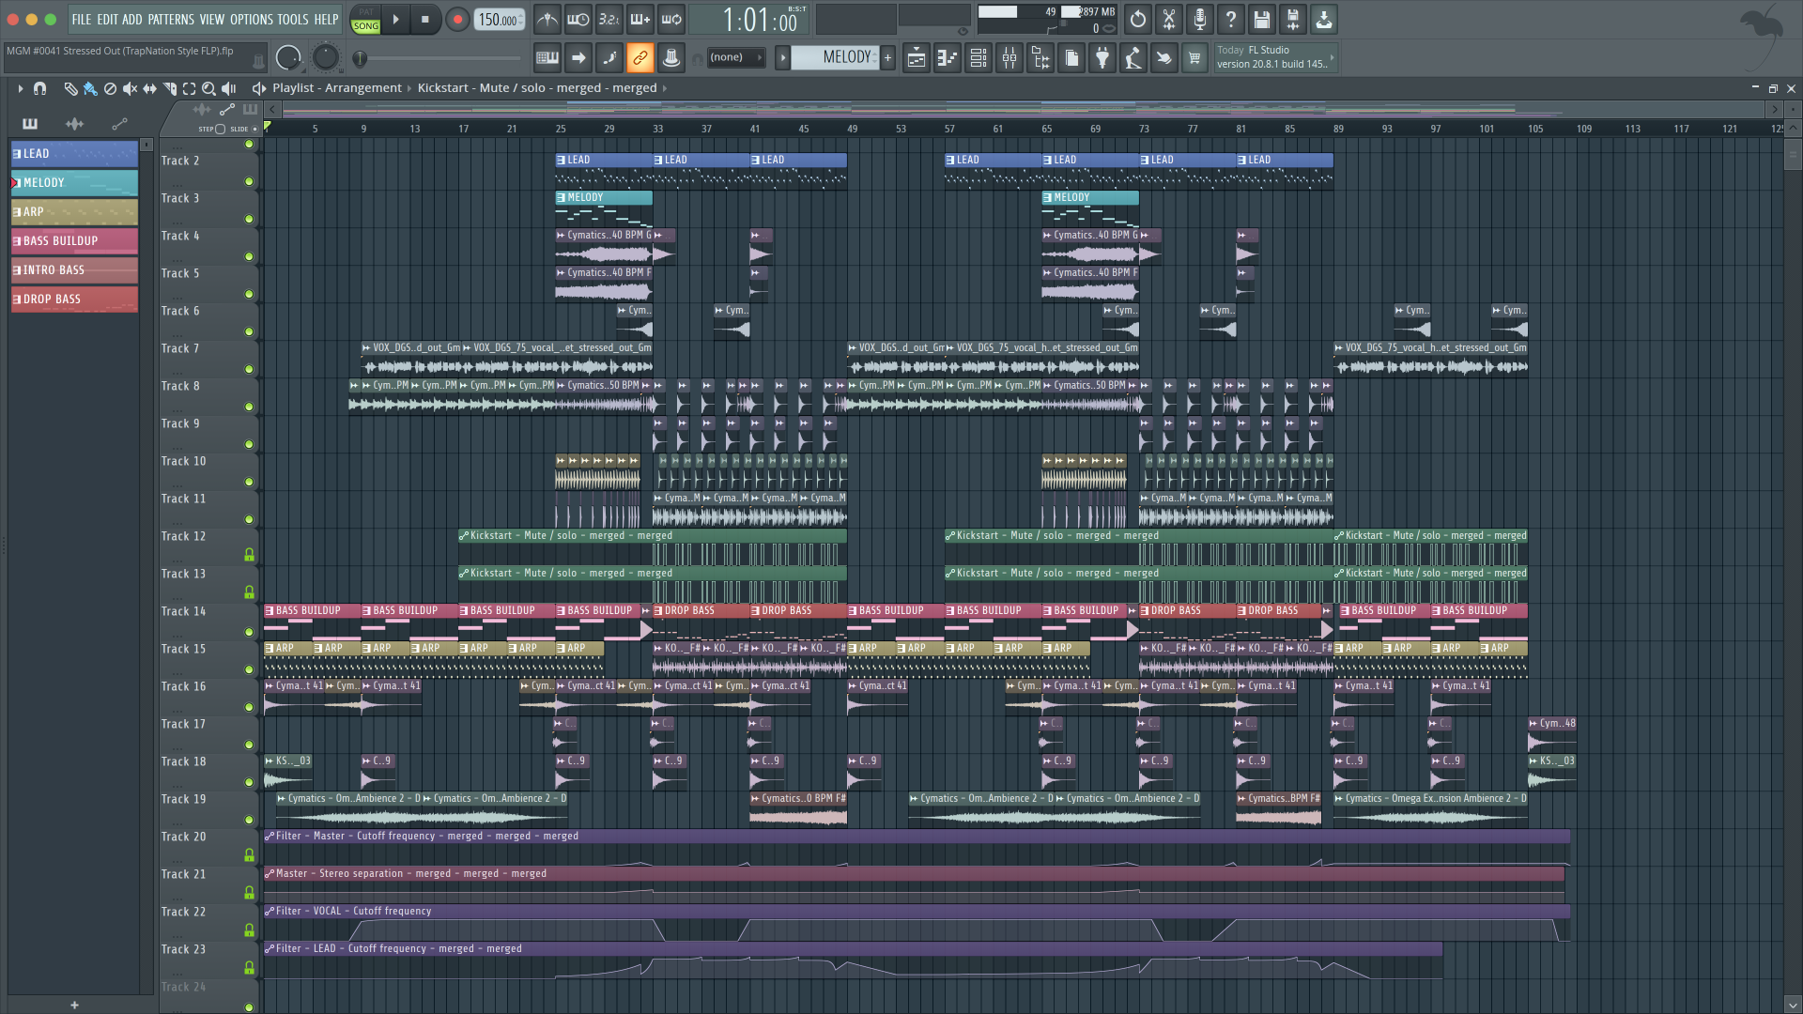The height and width of the screenshot is (1014, 1803).
Task: Enable typing keyboard to piano icon
Action: [547, 58]
